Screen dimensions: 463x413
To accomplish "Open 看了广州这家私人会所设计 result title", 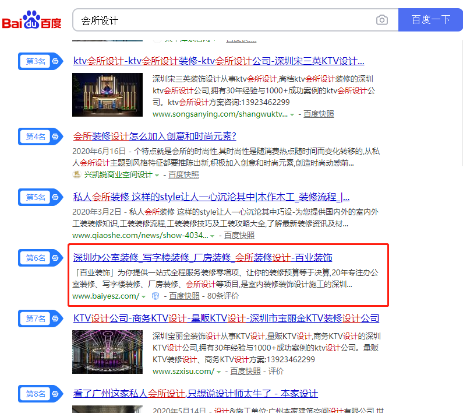I will (195, 394).
